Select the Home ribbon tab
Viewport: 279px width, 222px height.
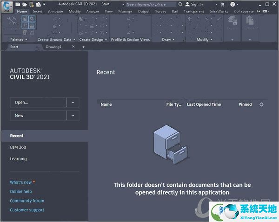(x=22, y=11)
